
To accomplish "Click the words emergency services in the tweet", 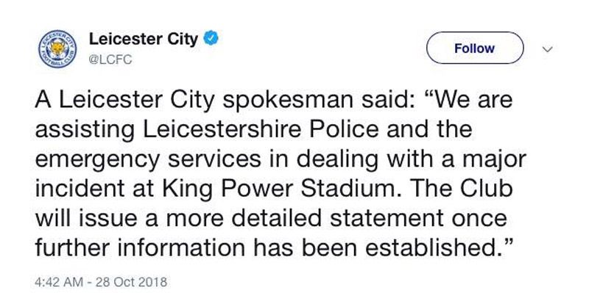I will coord(148,160).
